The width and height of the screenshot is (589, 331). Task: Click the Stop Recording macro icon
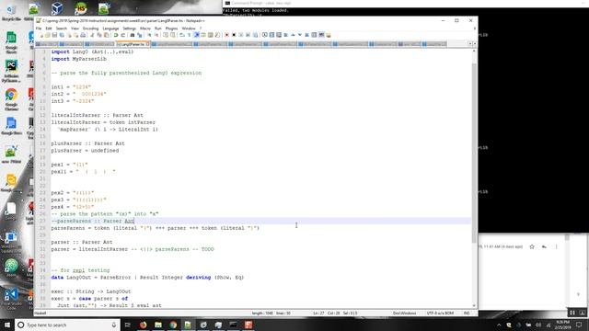[x=234, y=35]
